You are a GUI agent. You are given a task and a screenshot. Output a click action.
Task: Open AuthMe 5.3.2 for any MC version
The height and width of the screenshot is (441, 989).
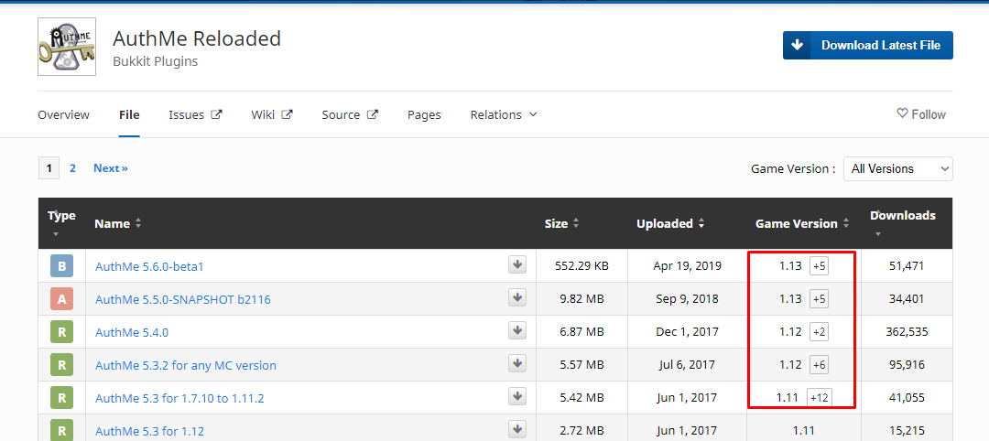[185, 365]
